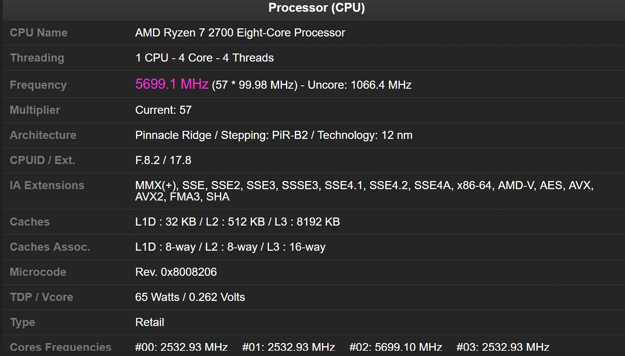Click the MMX(+), SSE extensions list
The width and height of the screenshot is (625, 356).
click(365, 191)
